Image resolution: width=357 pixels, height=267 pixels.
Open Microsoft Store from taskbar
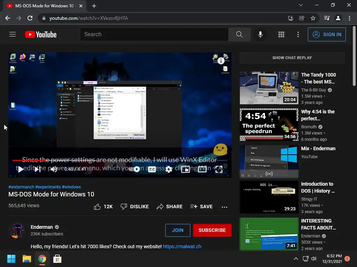[58, 259]
